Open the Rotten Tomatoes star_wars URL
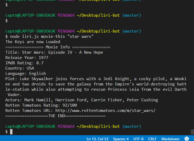194x141 pixels. coord(105,111)
